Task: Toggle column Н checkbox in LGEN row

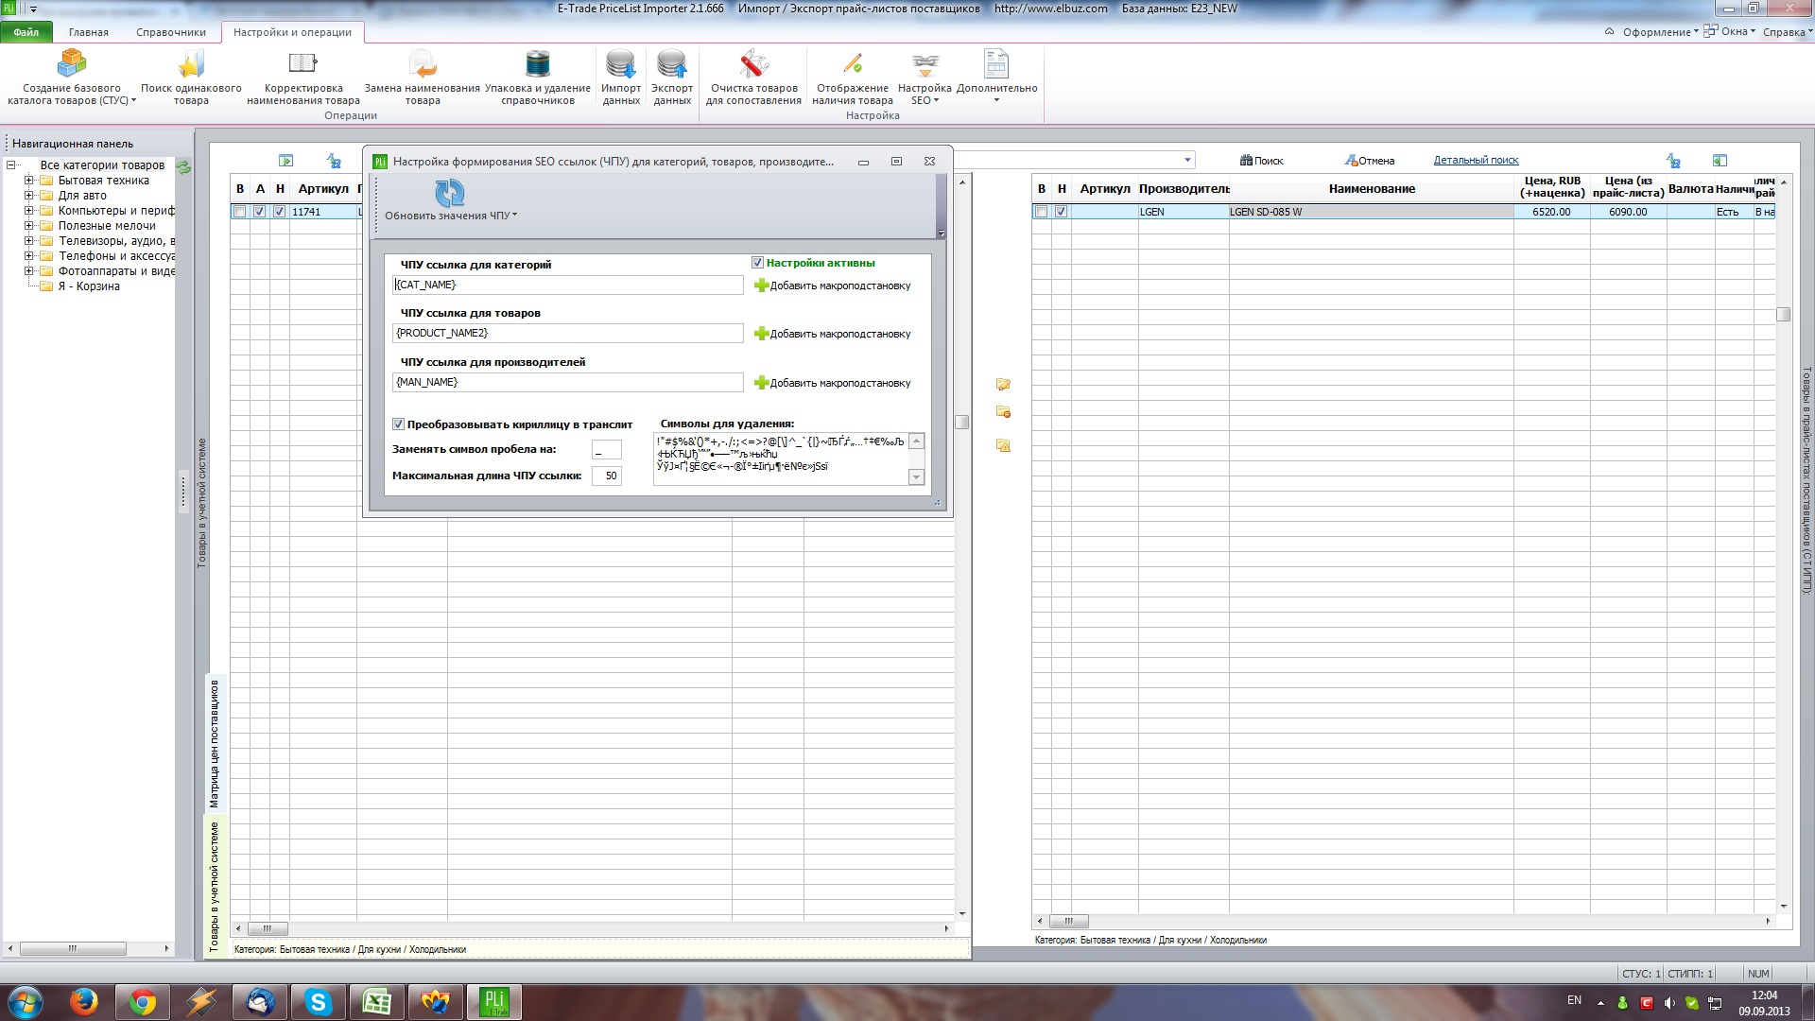Action: point(1062,212)
